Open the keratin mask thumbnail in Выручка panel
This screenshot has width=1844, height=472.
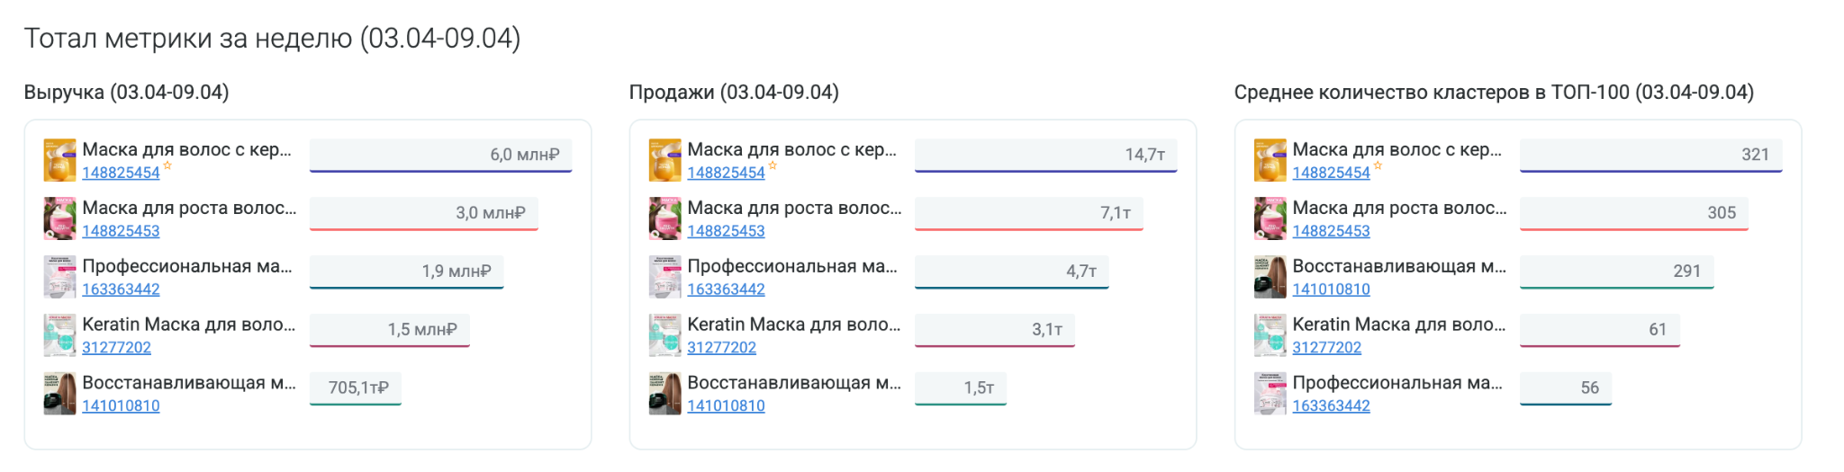click(59, 335)
